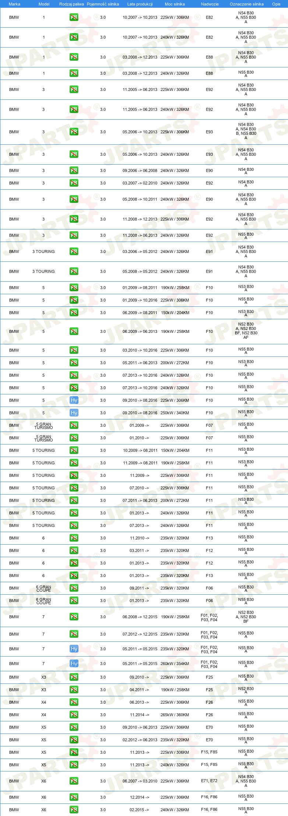Click the Moc silnika column header
288x816 pixels.
(175, 4)
